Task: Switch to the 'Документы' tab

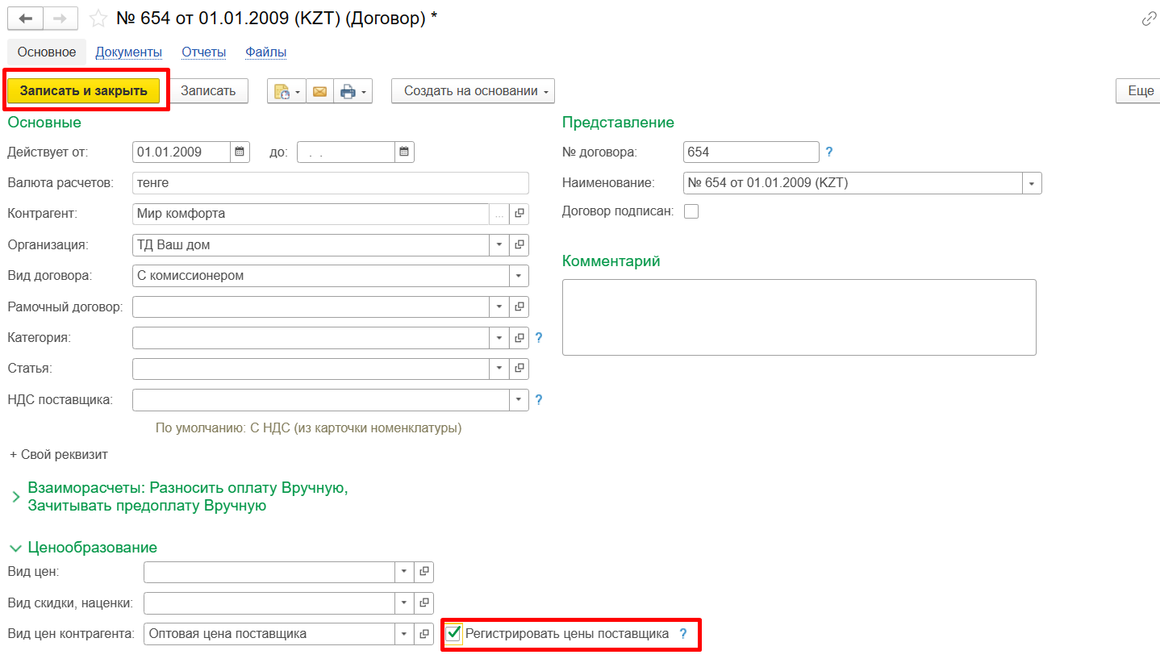Action: coord(128,52)
